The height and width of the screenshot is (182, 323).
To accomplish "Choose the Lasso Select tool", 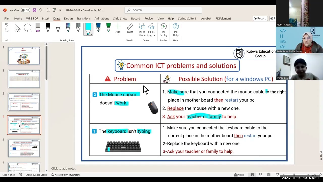I will point(28,28).
